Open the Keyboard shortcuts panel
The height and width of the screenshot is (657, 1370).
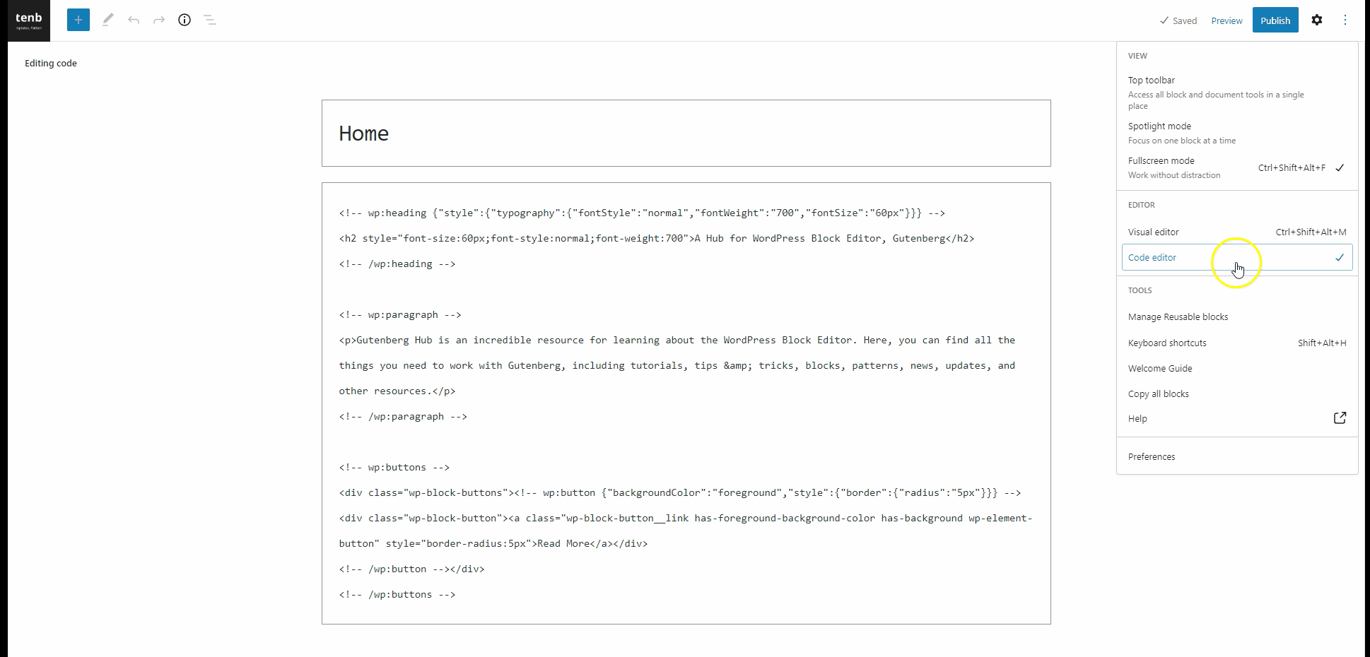pos(1167,343)
